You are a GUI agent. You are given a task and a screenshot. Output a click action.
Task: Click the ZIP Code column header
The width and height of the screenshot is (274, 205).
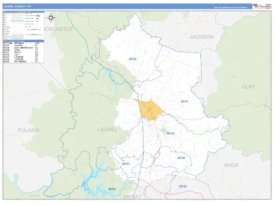[8, 43]
